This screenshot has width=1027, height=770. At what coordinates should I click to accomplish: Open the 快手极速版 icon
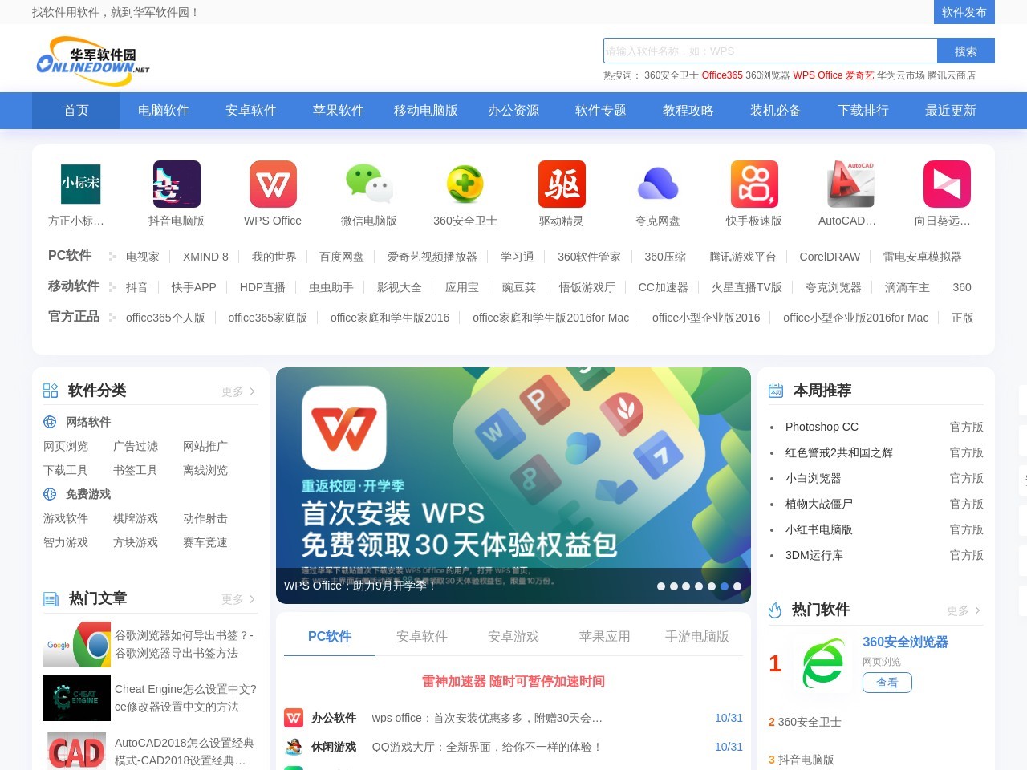coord(754,184)
